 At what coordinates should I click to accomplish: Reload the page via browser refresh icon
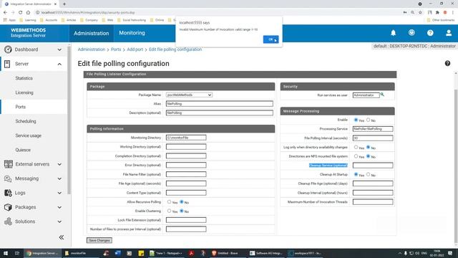20,12
